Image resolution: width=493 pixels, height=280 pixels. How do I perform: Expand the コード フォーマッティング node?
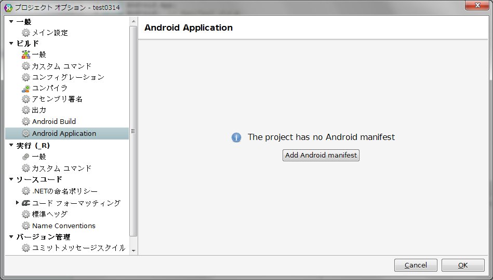17,203
